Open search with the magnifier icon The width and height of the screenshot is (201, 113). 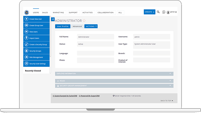pos(158,12)
